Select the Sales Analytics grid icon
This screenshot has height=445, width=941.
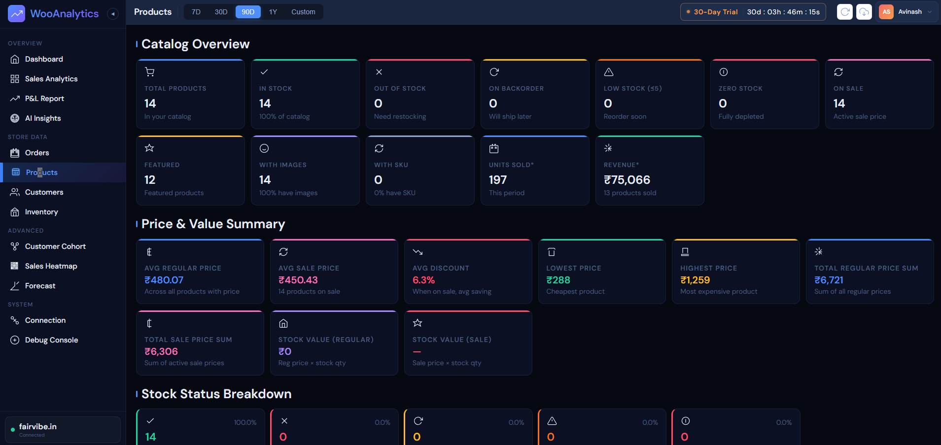click(15, 78)
